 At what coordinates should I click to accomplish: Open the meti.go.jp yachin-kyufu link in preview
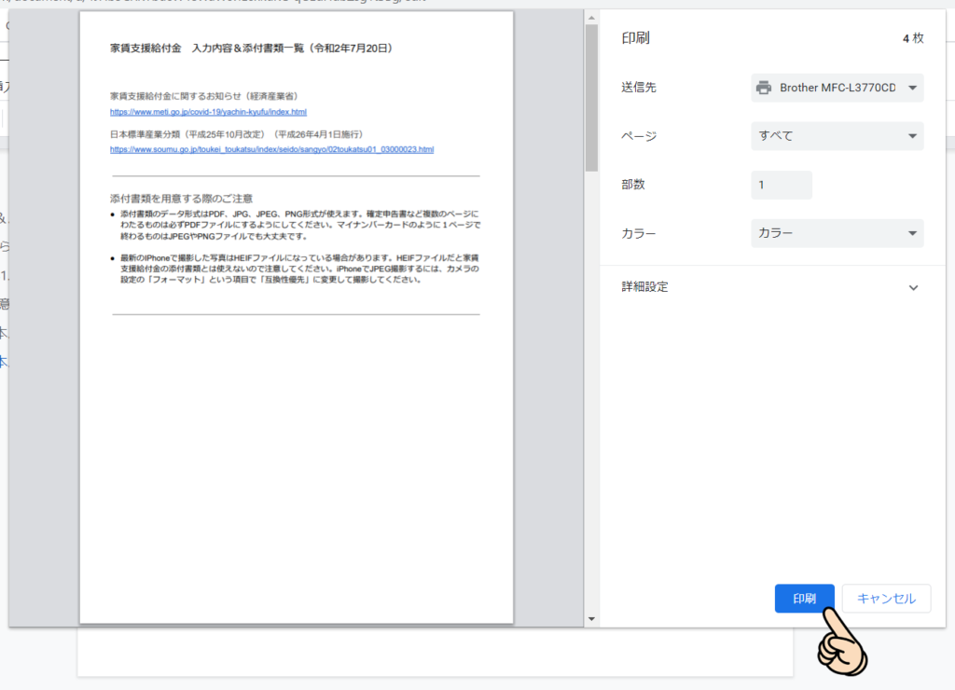click(x=208, y=112)
